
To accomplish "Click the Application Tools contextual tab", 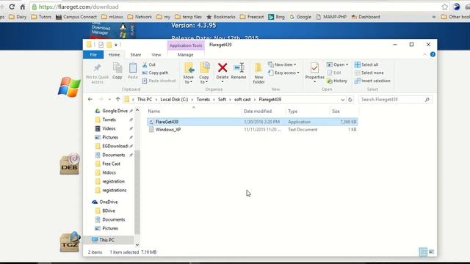I will click(186, 45).
